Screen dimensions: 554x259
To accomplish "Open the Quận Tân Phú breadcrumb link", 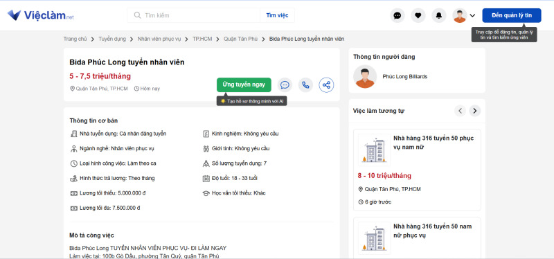I will point(240,39).
